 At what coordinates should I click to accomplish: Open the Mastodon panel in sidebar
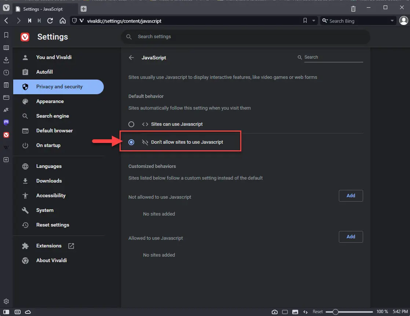[x=6, y=122]
